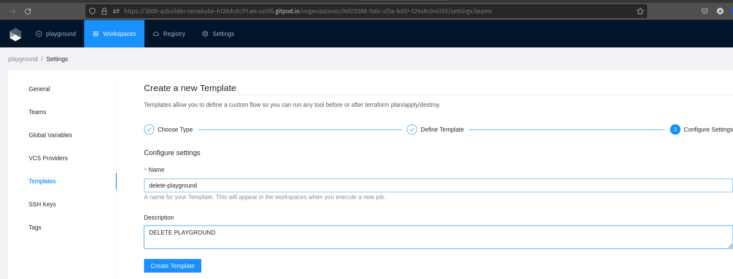Bookmark this page with the star icon
This screenshot has width=733, height=279.
[x=640, y=12]
